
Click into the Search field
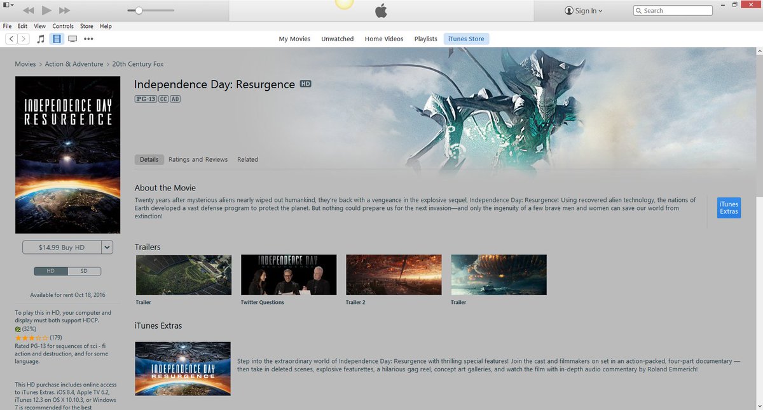coord(673,11)
